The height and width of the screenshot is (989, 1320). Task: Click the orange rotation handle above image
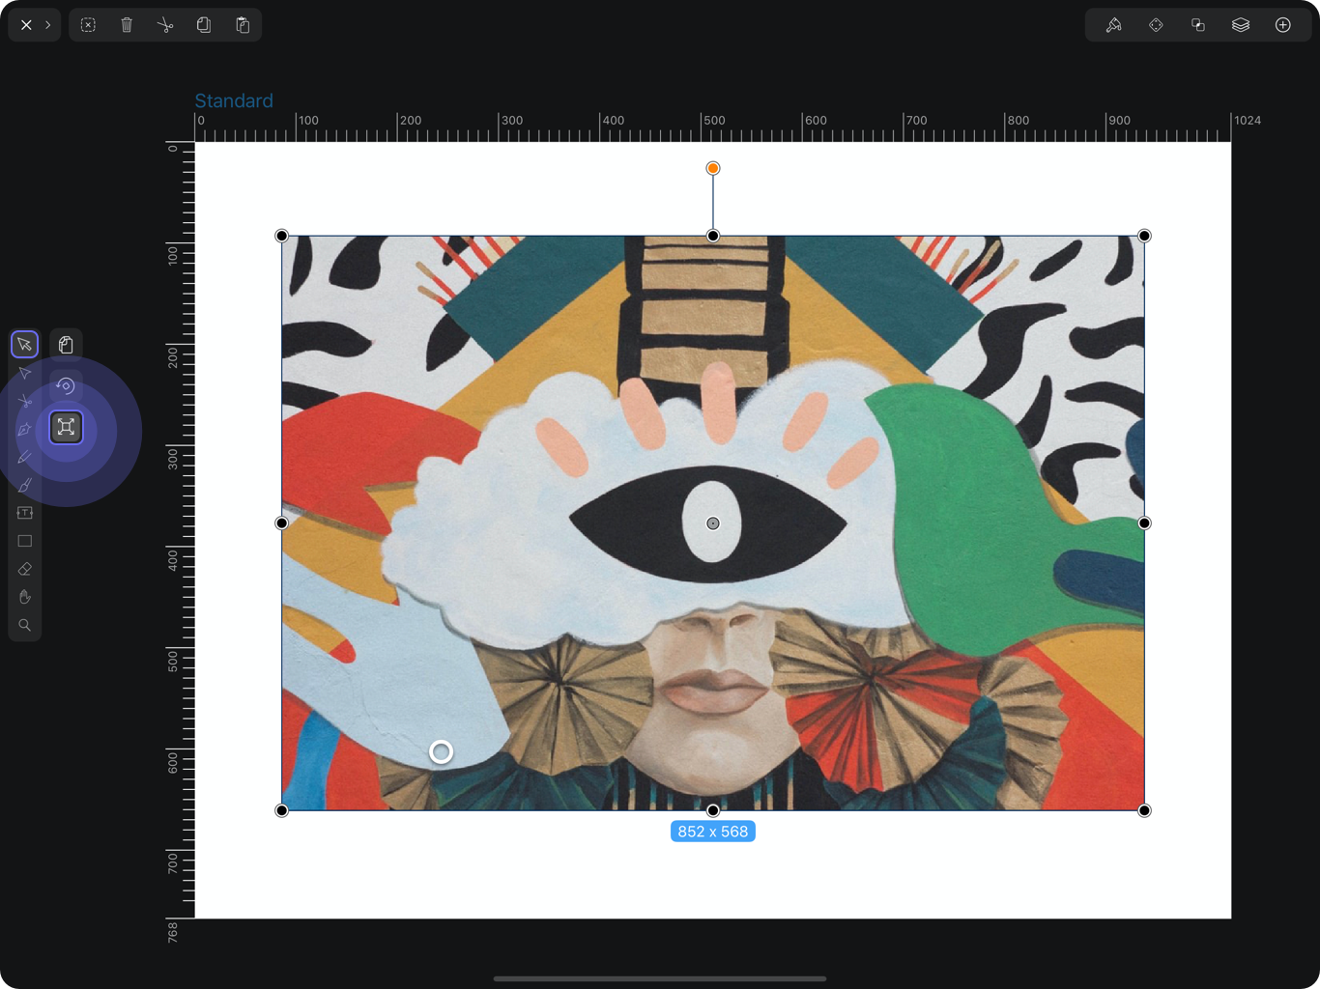tap(713, 168)
